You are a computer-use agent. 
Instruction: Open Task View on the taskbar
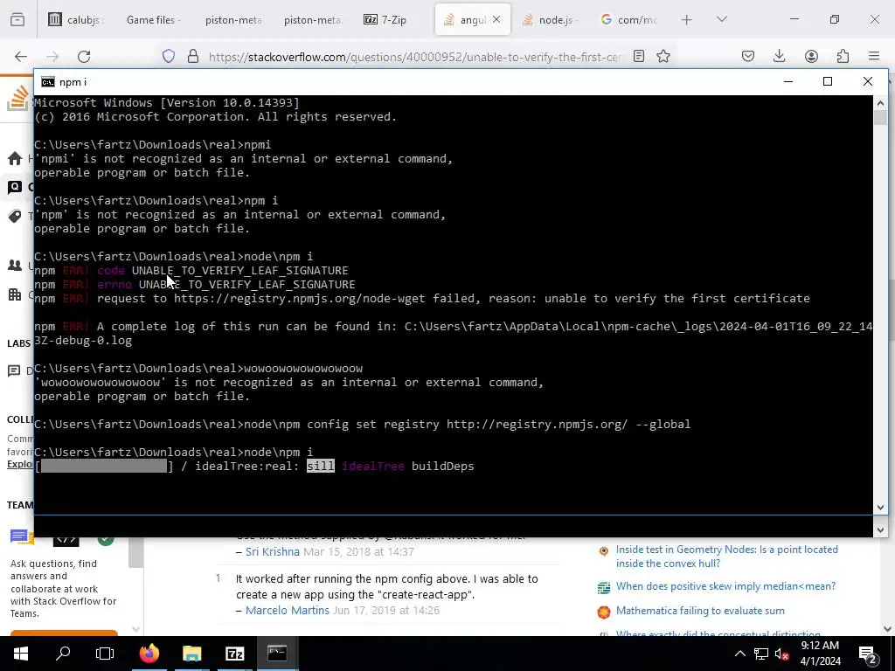pos(105,654)
